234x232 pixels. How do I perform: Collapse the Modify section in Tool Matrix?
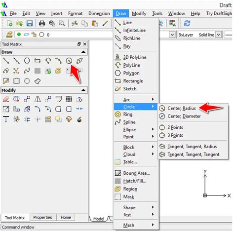(83, 90)
